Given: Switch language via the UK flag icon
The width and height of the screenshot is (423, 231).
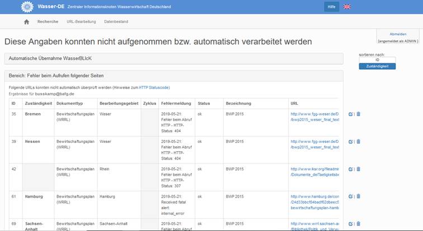Looking at the screenshot, I should tap(347, 7).
